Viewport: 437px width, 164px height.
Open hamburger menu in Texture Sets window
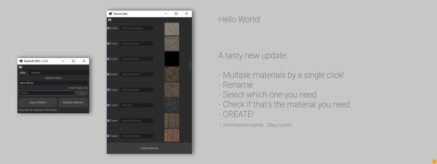pyautogui.click(x=110, y=20)
